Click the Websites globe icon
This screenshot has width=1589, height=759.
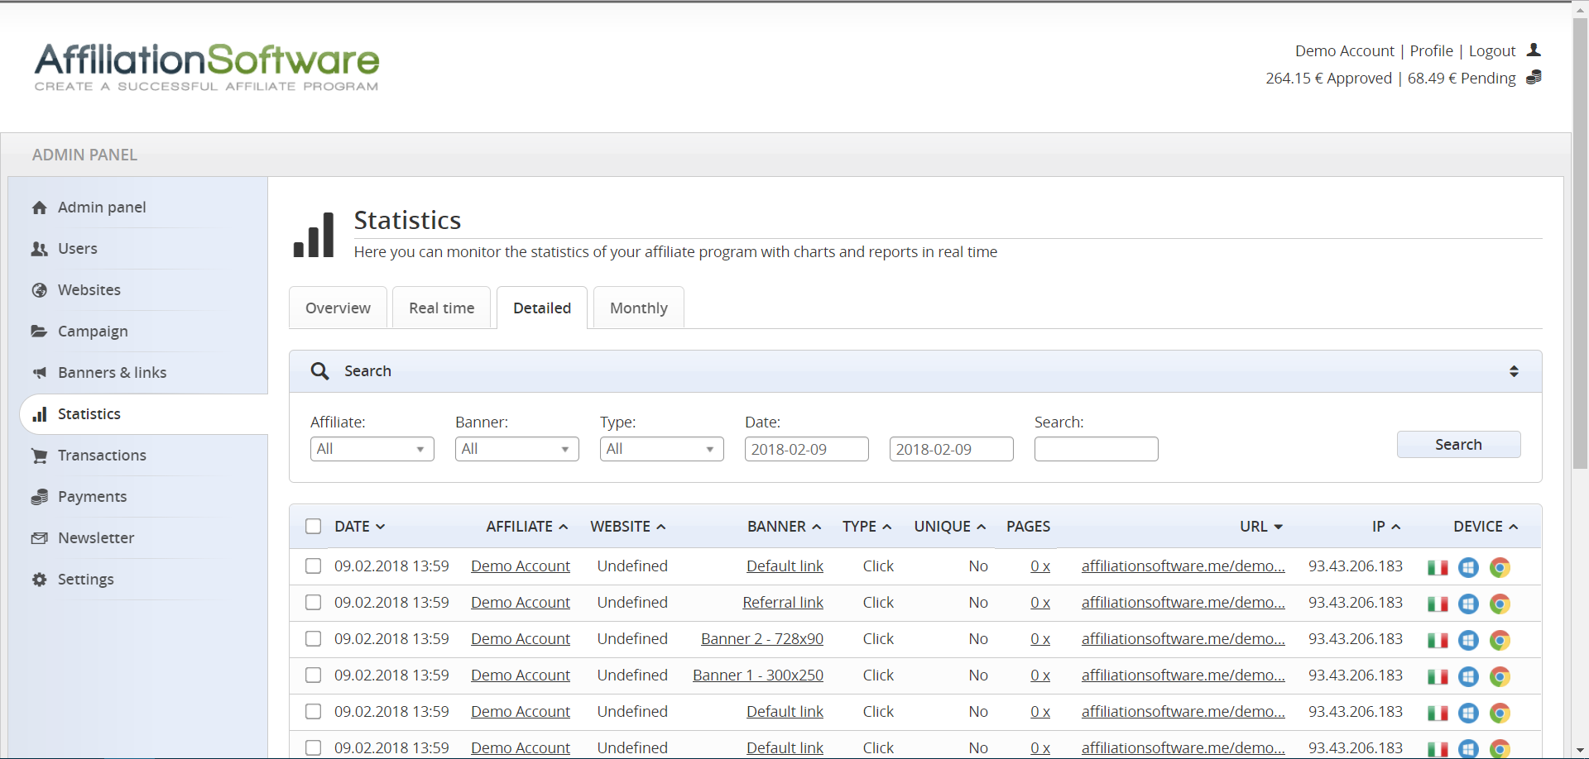(x=39, y=290)
